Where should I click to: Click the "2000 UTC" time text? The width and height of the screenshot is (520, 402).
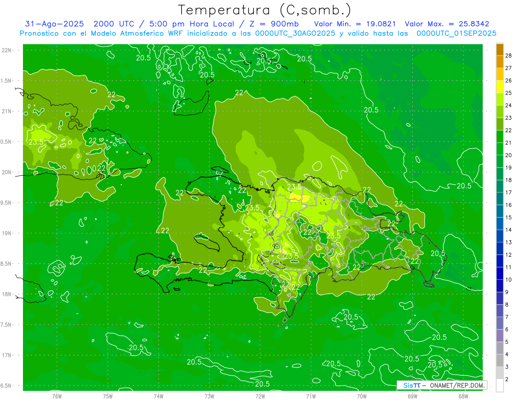coord(114,24)
